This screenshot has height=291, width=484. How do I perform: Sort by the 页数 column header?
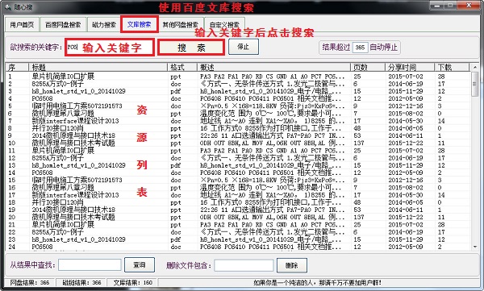tap(368, 67)
